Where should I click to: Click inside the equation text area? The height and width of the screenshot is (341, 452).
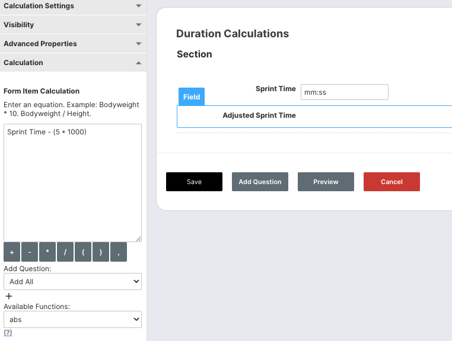[72, 183]
